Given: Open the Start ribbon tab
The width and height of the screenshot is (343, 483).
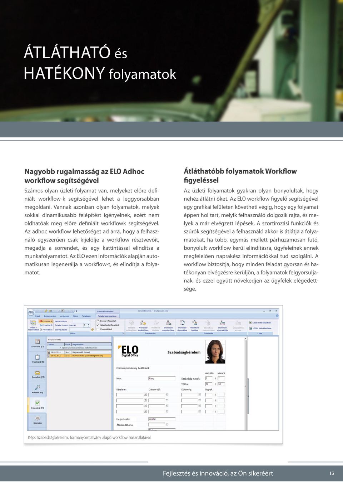Looking at the screenshot, I should 37,316.
